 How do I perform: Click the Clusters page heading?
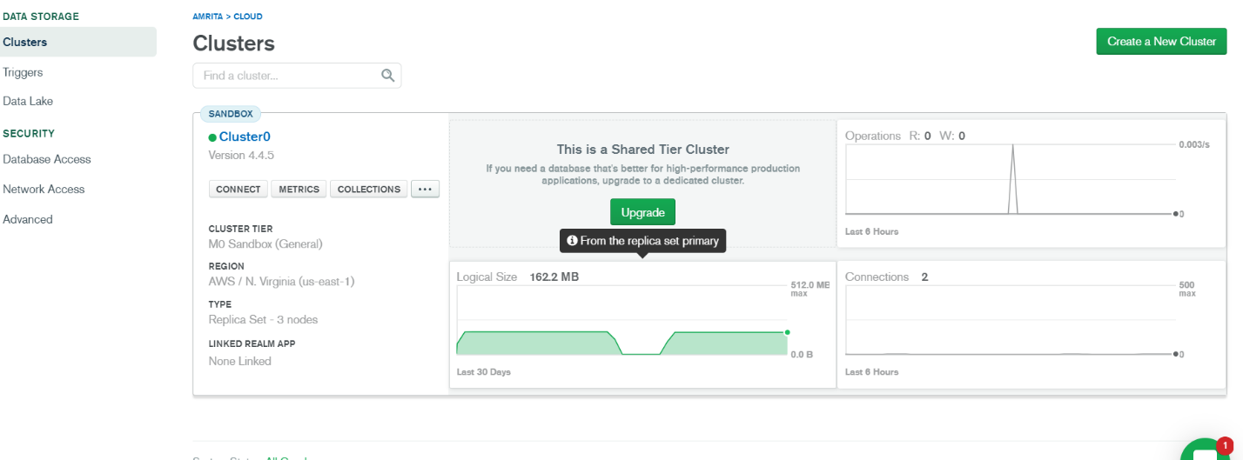(233, 43)
